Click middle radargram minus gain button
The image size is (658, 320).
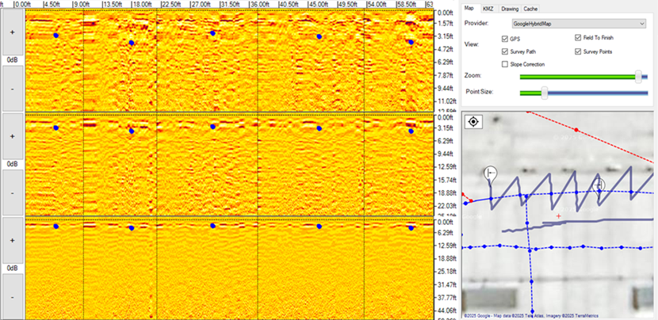pyautogui.click(x=12, y=193)
